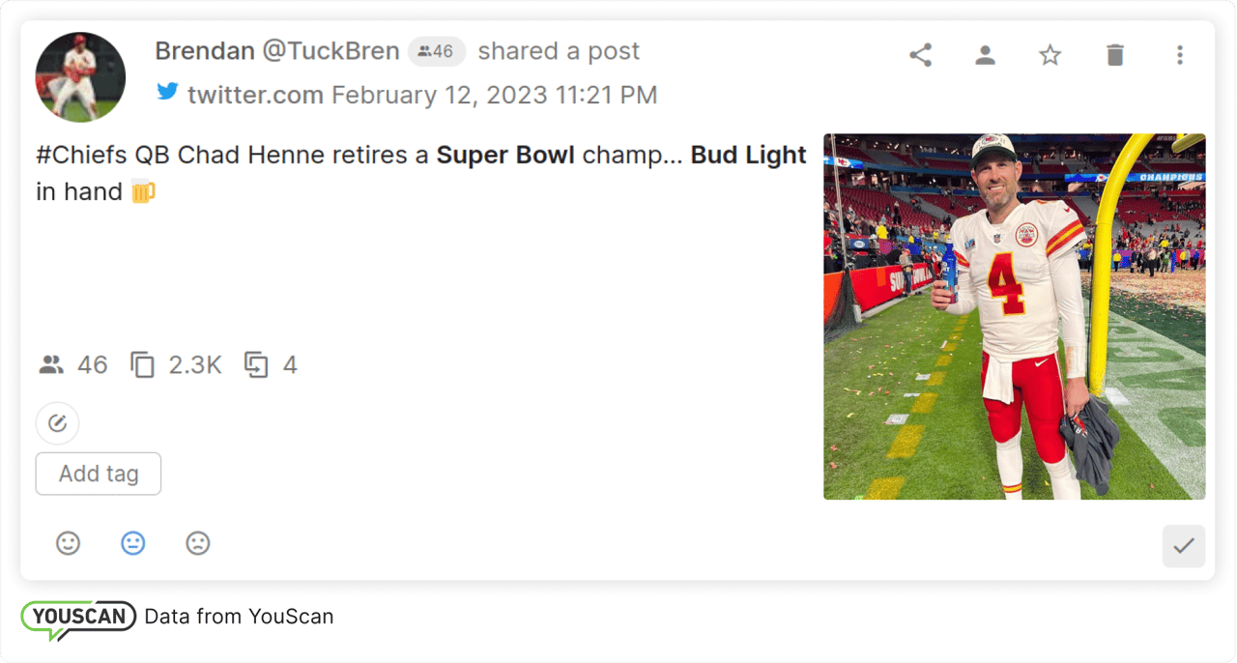Open the twitter.com source link
This screenshot has height=663, width=1237.
[x=255, y=95]
